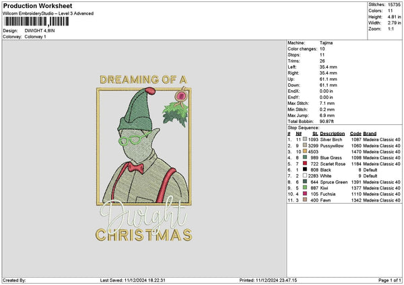Click the 'Max Jump:' value 6.9 mm

pyautogui.click(x=327, y=116)
